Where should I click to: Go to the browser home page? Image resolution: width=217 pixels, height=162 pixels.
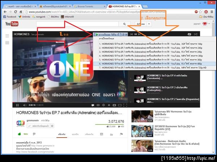click(21, 12)
